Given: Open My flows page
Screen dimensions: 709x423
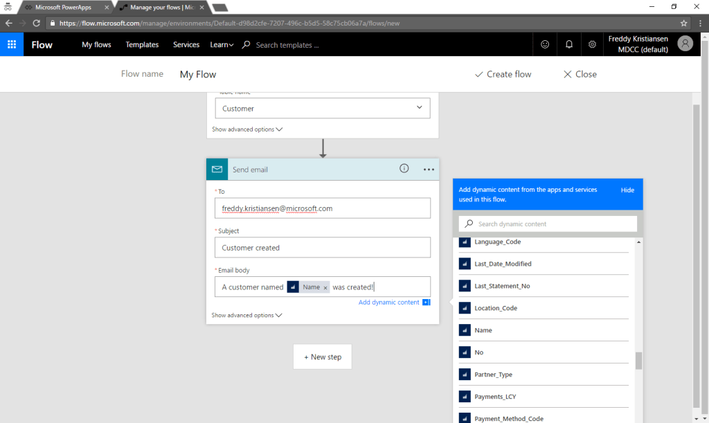Looking at the screenshot, I should (x=96, y=44).
